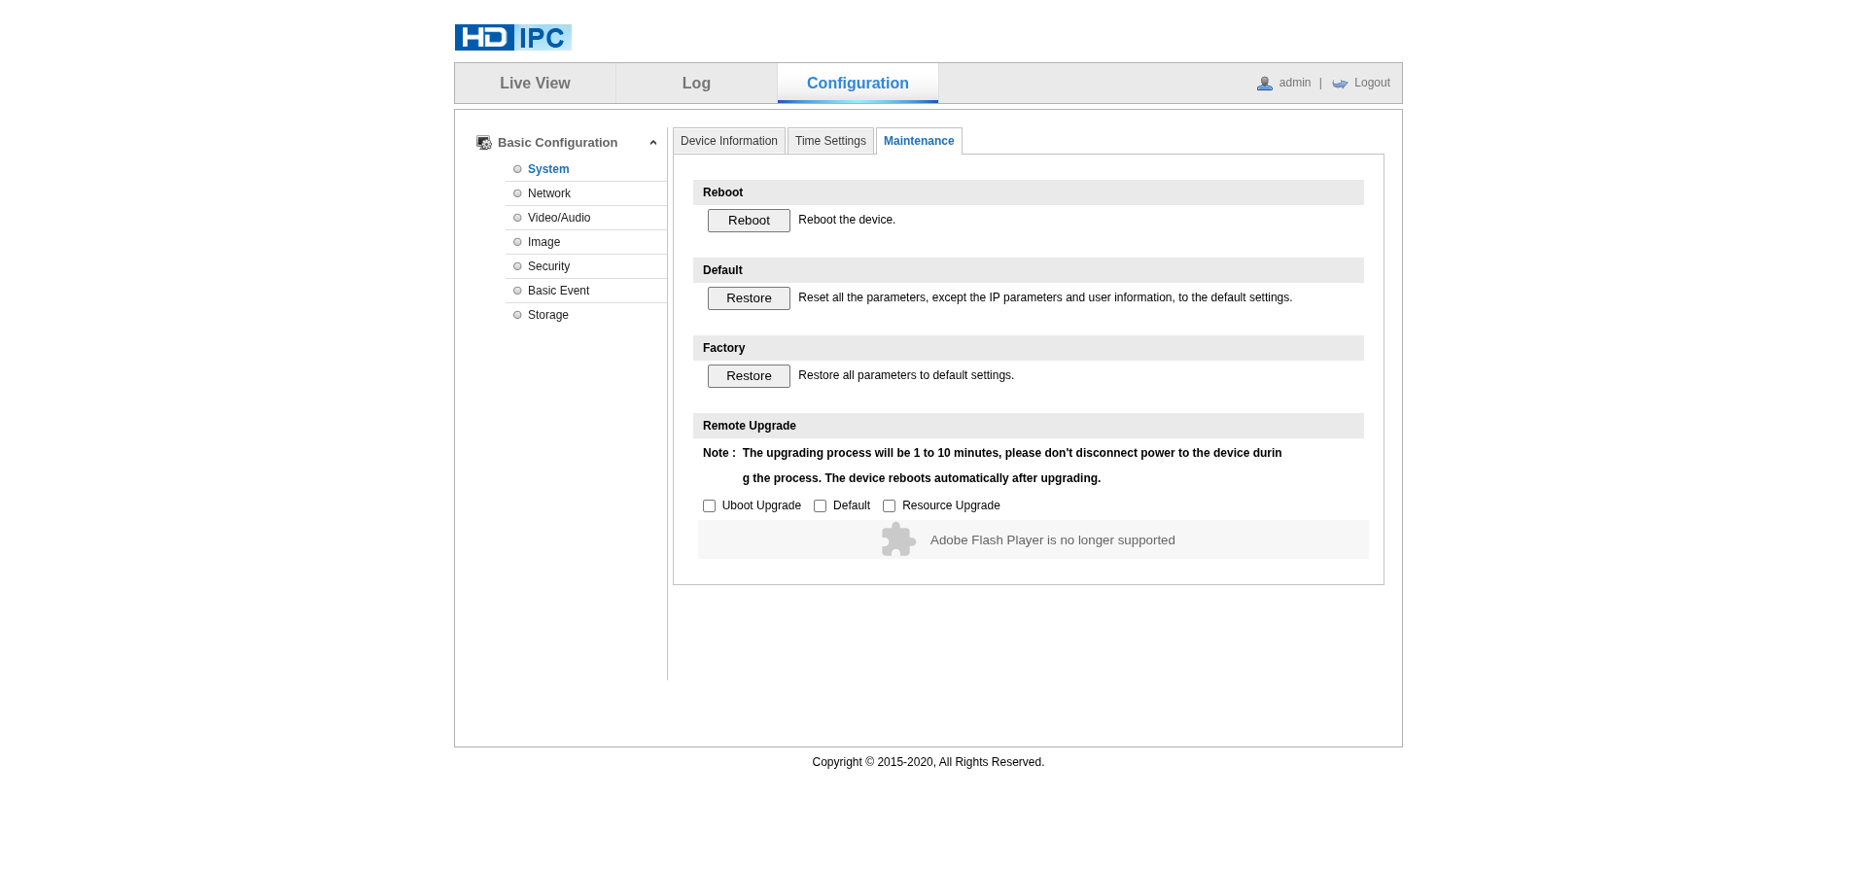
Task: Click the HD IPC logo
Action: (x=512, y=37)
